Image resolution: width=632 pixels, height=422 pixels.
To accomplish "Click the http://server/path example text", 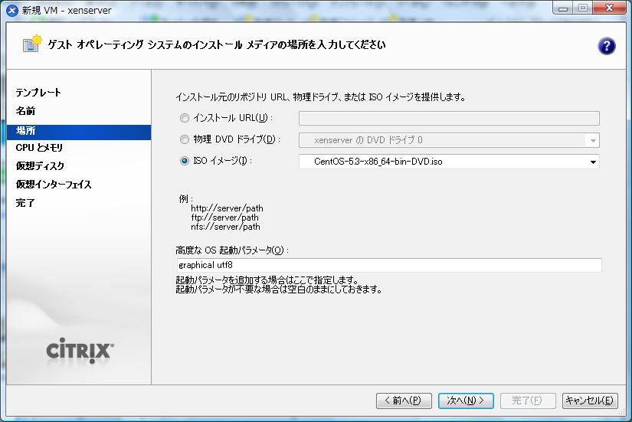I will click(x=227, y=208).
